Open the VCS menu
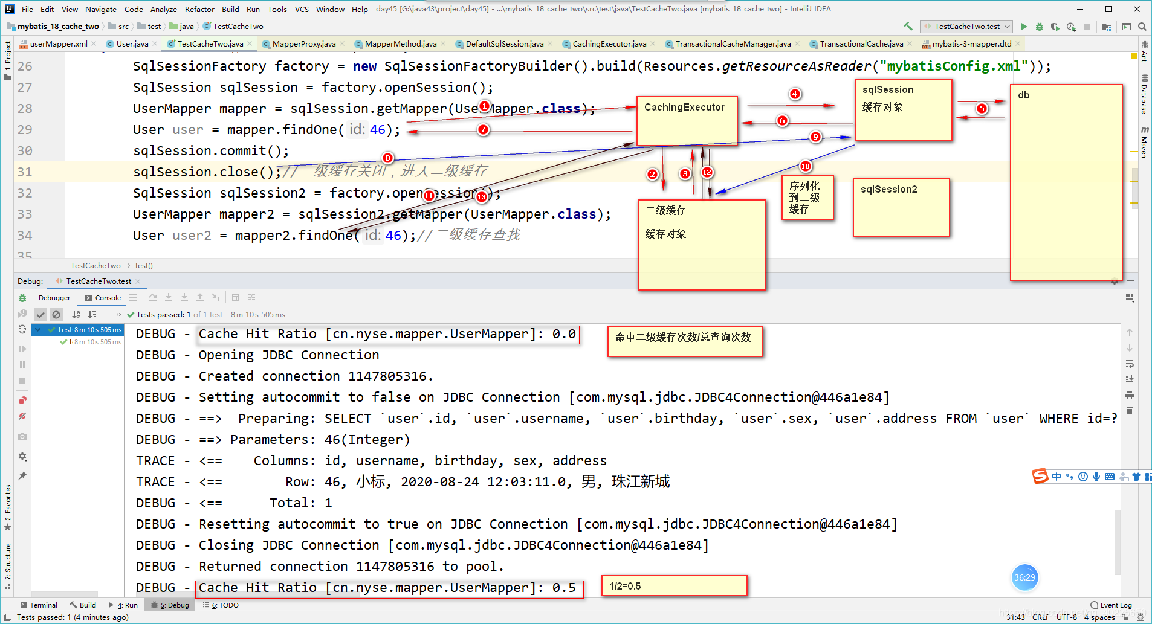 point(302,9)
